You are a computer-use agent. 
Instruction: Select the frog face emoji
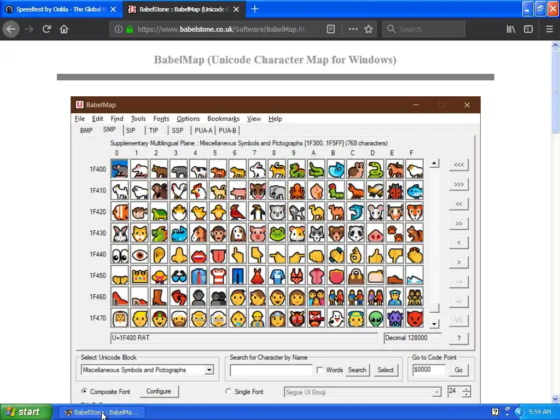[277, 233]
